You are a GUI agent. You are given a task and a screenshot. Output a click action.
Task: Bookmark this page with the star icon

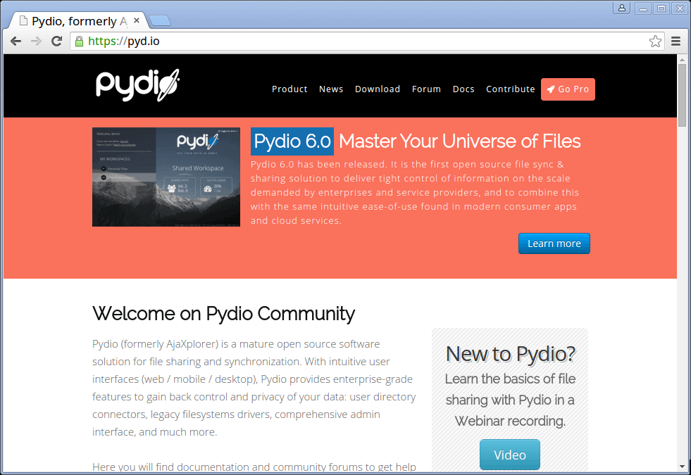(x=655, y=42)
